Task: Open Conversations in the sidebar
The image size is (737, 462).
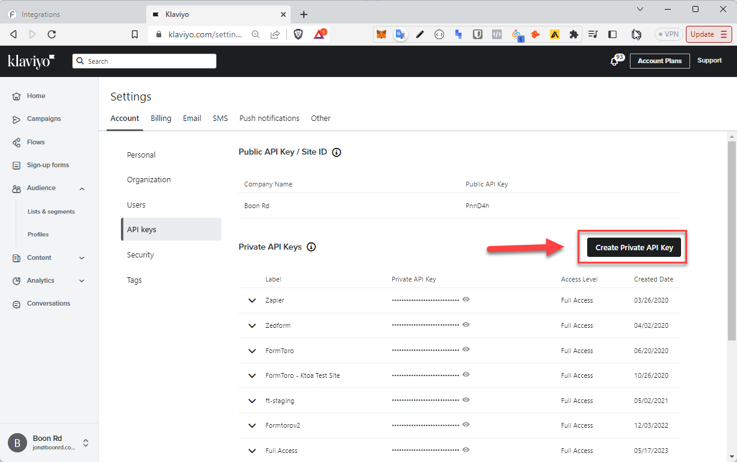Action: tap(49, 303)
